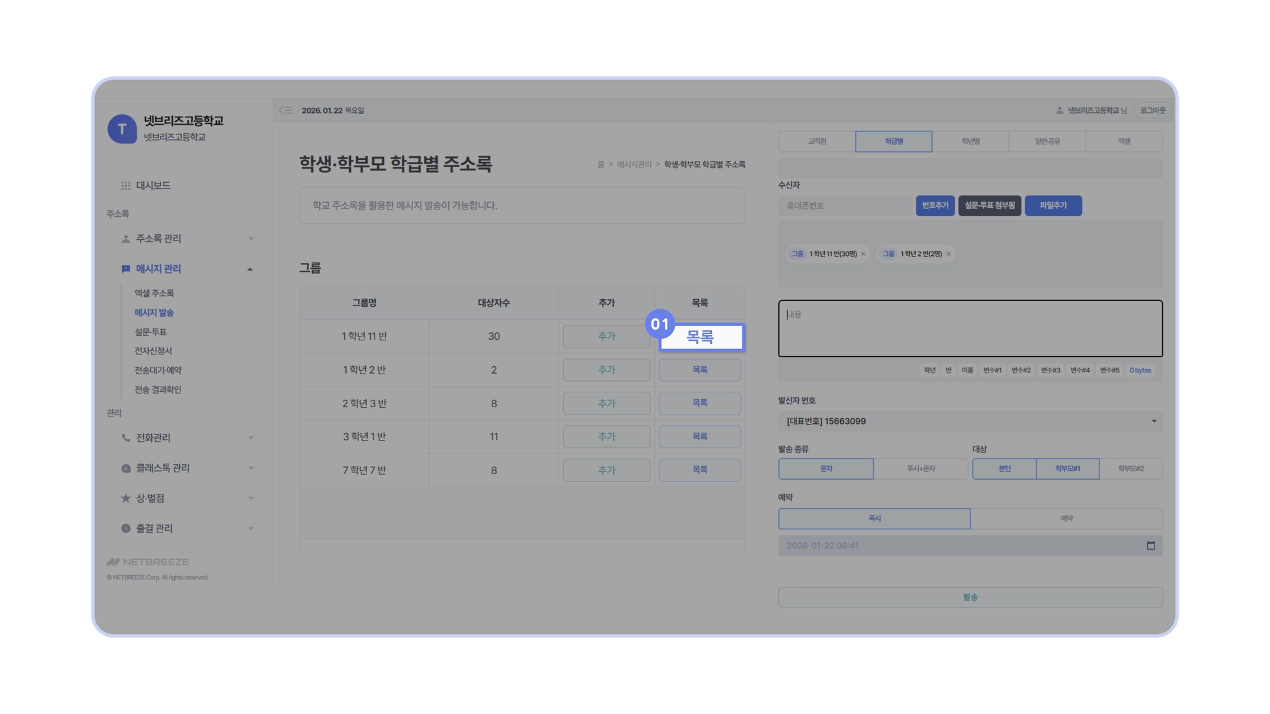Click the 번호추가 button

tap(935, 206)
